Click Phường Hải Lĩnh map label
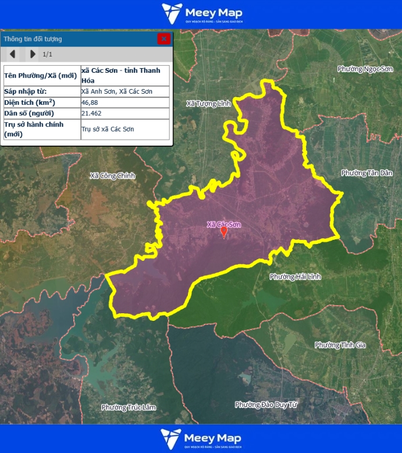The width and height of the screenshot is (402, 453). click(295, 277)
